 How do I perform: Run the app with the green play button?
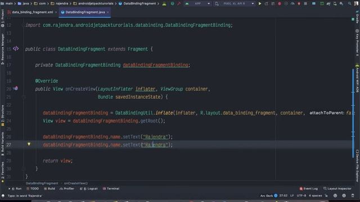tap(260, 4)
